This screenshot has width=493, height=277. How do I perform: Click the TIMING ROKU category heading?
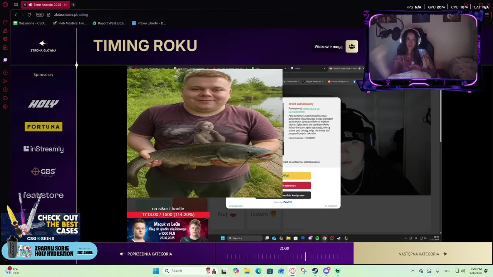click(145, 46)
